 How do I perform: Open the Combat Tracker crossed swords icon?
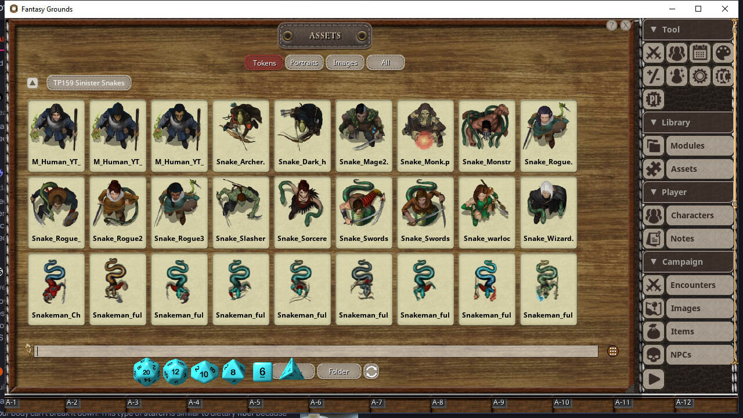tap(654, 53)
